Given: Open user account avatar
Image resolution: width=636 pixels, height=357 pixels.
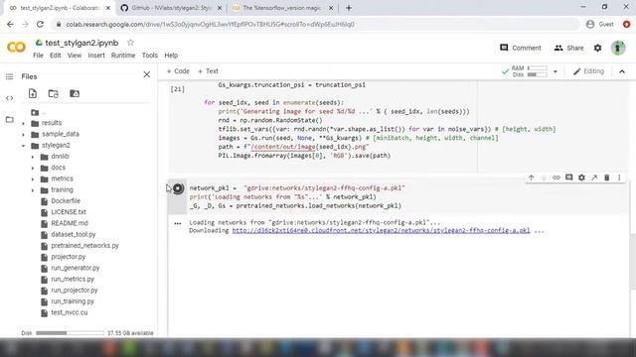Looking at the screenshot, I should (618, 48).
